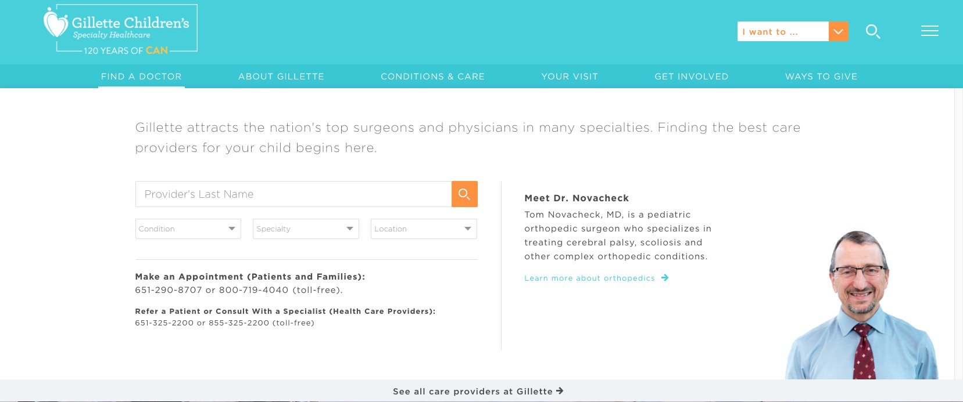Screen dimensions: 963x402
Task: Select the Find a Doctor tab
Action: click(141, 77)
